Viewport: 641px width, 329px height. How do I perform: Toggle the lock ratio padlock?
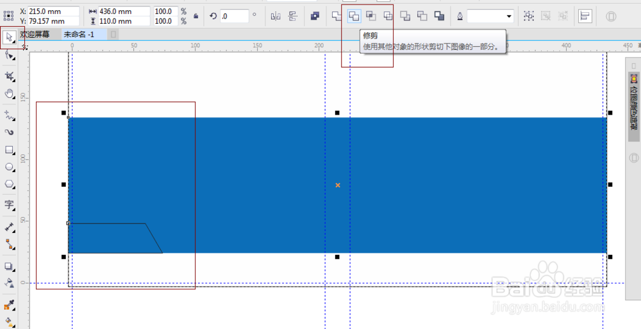click(x=196, y=16)
